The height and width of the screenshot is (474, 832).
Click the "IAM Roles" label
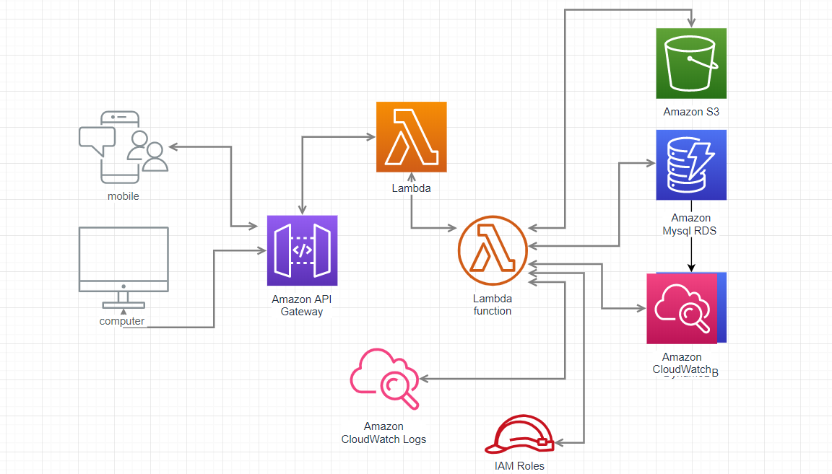point(519,466)
